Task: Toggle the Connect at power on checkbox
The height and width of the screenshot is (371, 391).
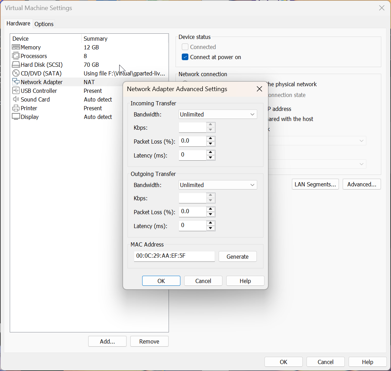Action: point(185,57)
